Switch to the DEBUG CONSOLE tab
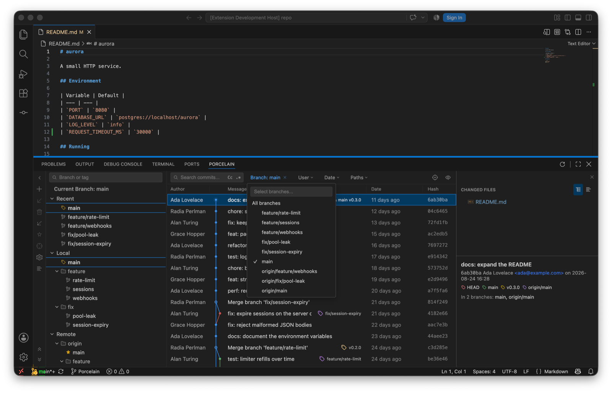612x393 pixels. (x=123, y=164)
